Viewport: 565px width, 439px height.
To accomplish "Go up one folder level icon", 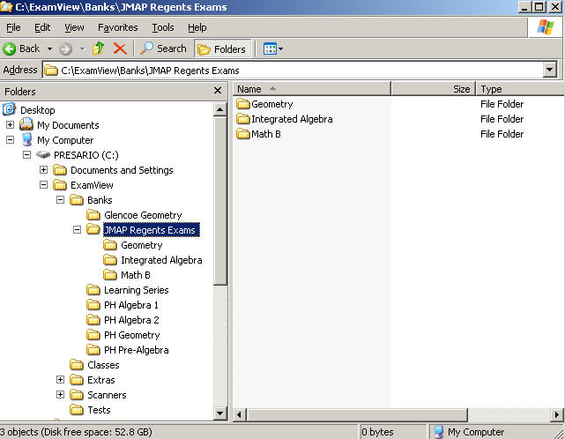I will click(x=98, y=48).
